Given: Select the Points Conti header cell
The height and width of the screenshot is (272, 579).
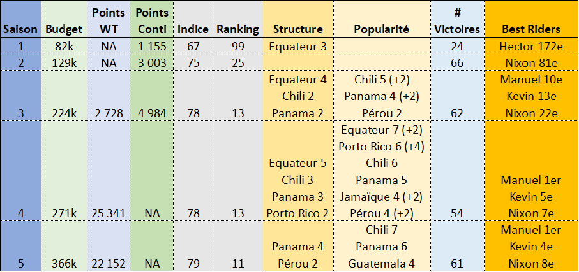Looking at the screenshot, I should 151,21.
